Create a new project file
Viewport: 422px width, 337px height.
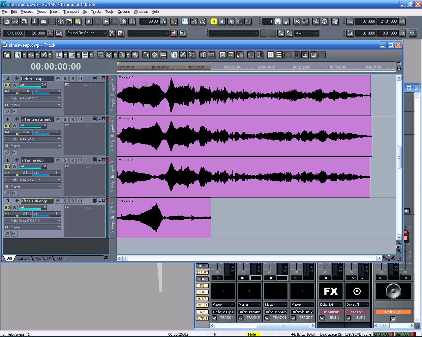click(7, 21)
